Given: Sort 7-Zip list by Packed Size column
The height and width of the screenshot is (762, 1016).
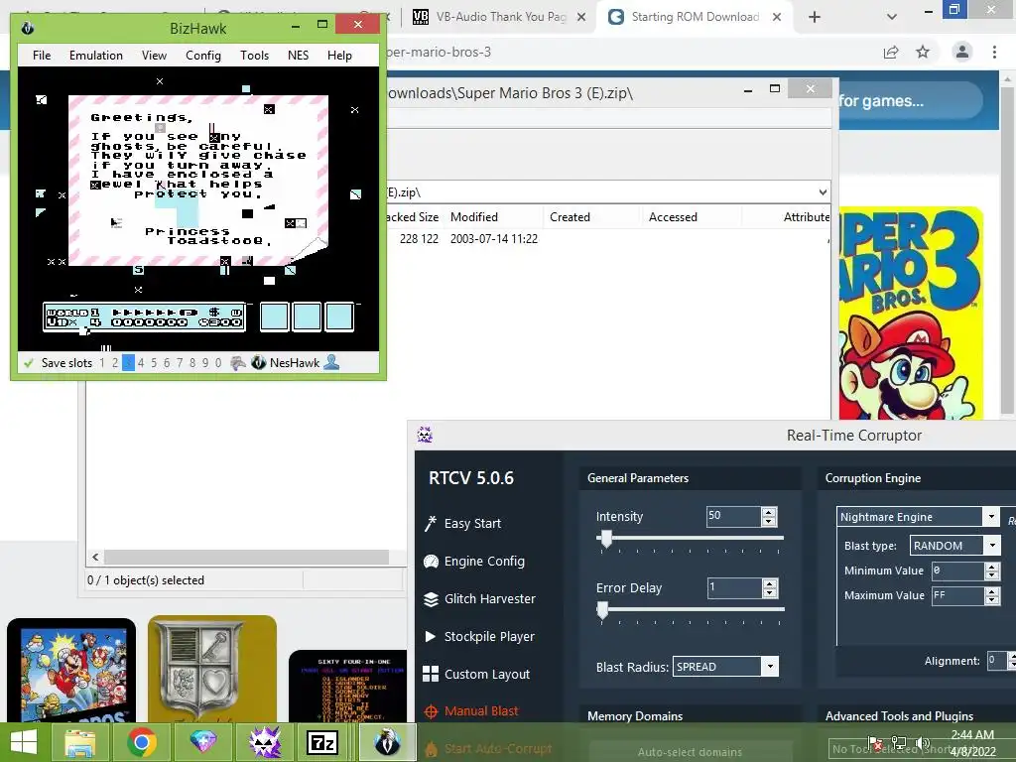Looking at the screenshot, I should (x=414, y=217).
